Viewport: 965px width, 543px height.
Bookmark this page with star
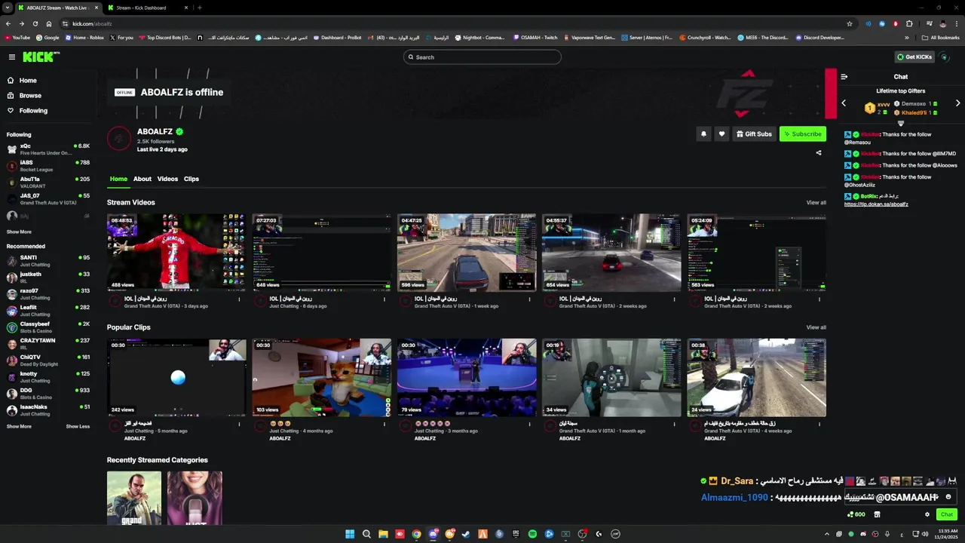[850, 23]
